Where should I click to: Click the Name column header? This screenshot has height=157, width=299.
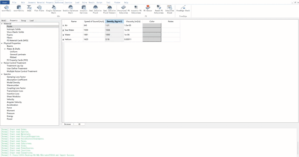[x=74, y=21]
